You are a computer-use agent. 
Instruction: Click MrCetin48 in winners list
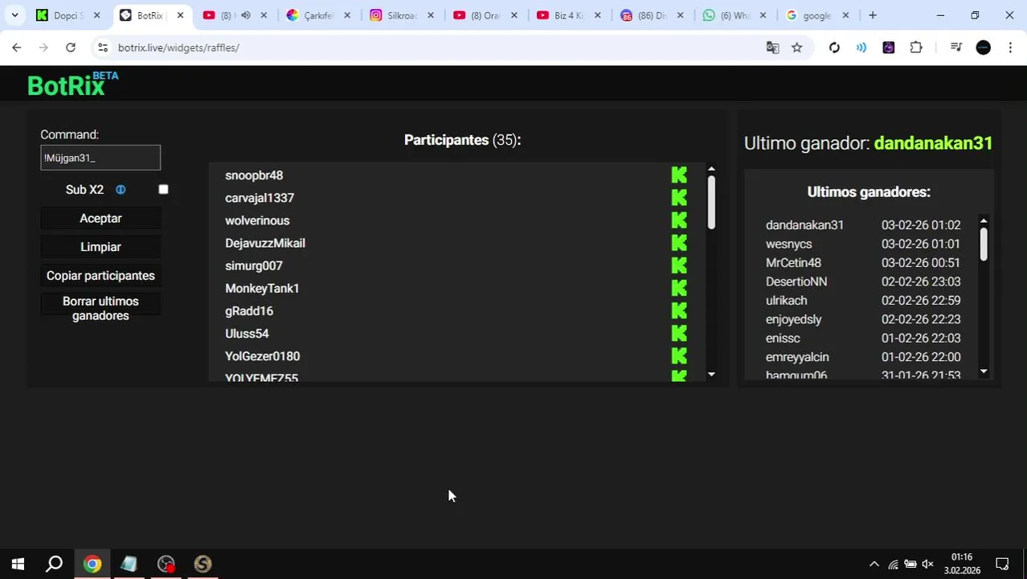[x=793, y=263]
